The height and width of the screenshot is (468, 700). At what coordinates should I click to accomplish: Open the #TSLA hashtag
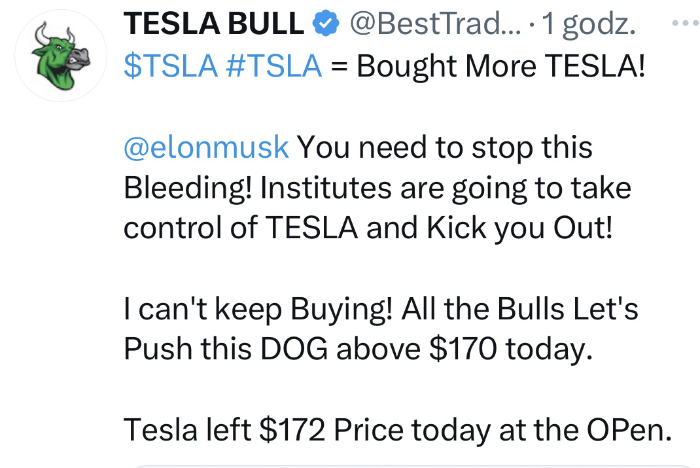pyautogui.click(x=273, y=66)
